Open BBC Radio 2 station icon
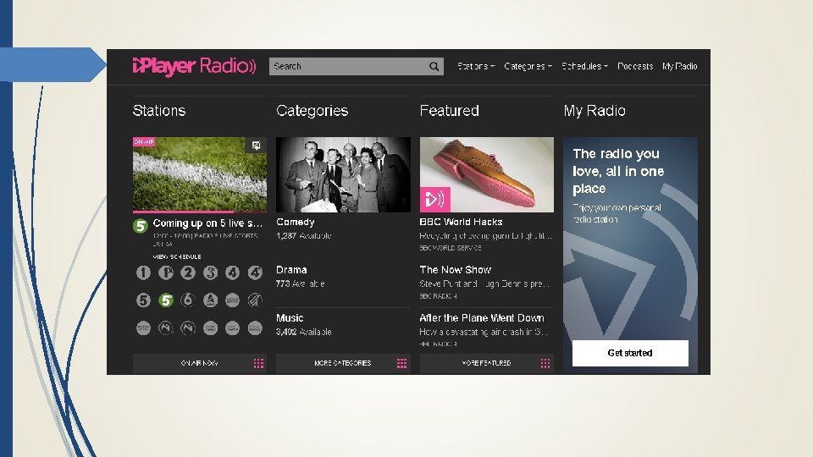Screen dimensions: 813x457 coord(188,273)
